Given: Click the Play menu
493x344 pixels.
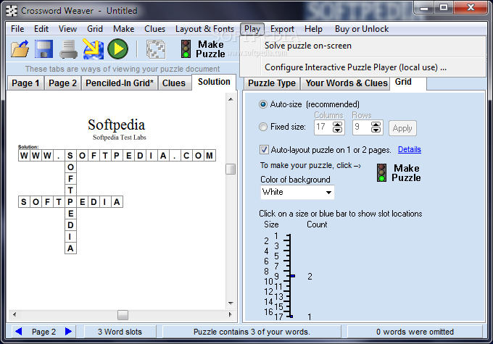Looking at the screenshot, I should (x=252, y=29).
